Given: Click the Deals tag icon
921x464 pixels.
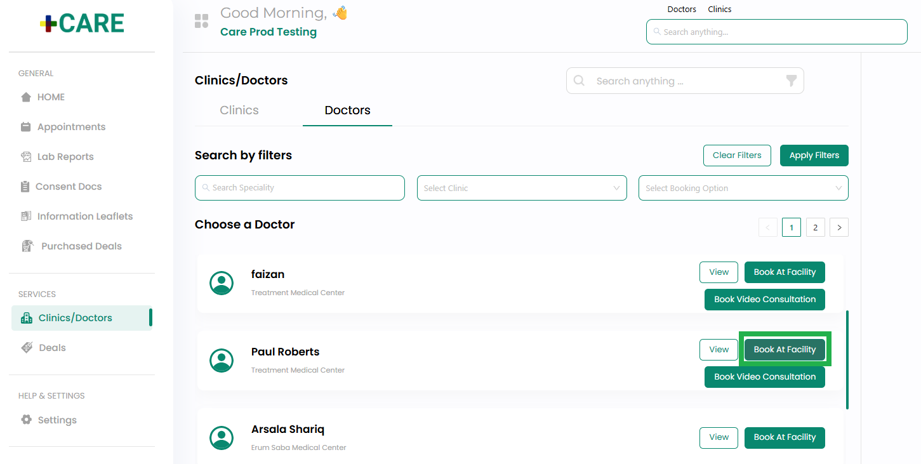Looking at the screenshot, I should pyautogui.click(x=27, y=348).
